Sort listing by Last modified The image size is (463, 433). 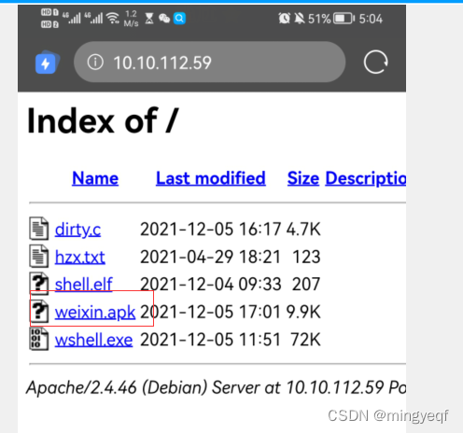click(x=211, y=178)
